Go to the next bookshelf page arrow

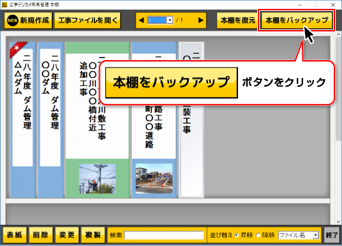(x=200, y=20)
